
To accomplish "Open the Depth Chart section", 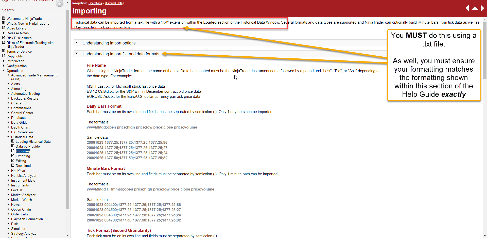I will point(20,127).
